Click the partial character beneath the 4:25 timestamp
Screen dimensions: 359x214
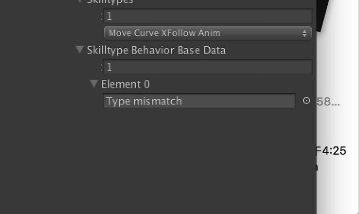317,168
